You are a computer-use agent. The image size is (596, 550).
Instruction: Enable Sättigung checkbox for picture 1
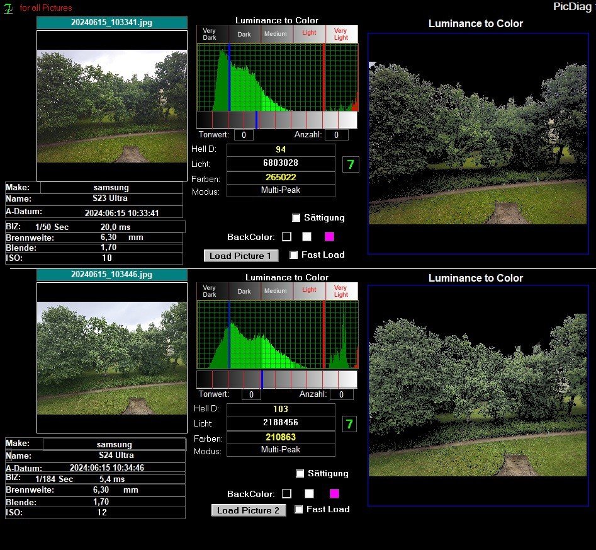click(x=296, y=218)
